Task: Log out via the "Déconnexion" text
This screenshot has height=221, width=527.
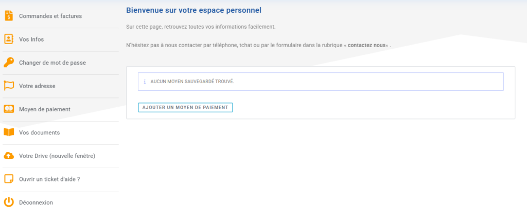Action: point(36,203)
